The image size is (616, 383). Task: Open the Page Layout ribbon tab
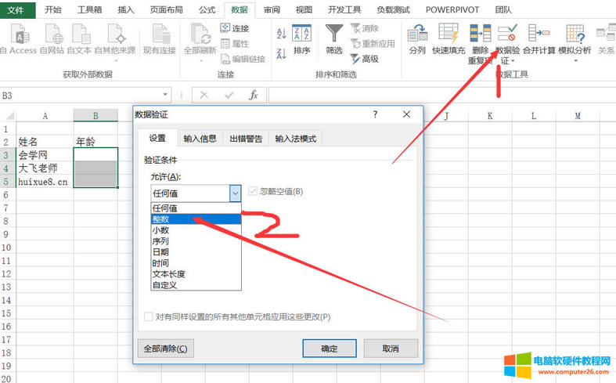coord(166,9)
